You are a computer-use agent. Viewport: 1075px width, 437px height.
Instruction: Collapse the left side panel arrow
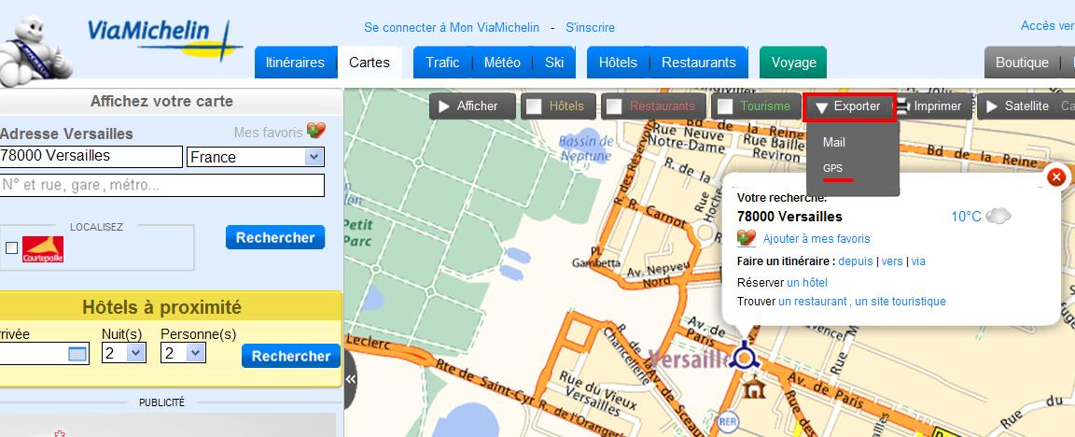click(x=351, y=379)
